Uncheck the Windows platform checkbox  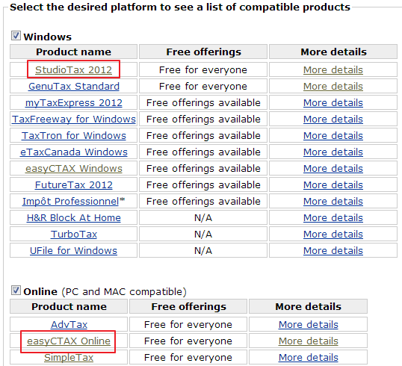(16, 36)
